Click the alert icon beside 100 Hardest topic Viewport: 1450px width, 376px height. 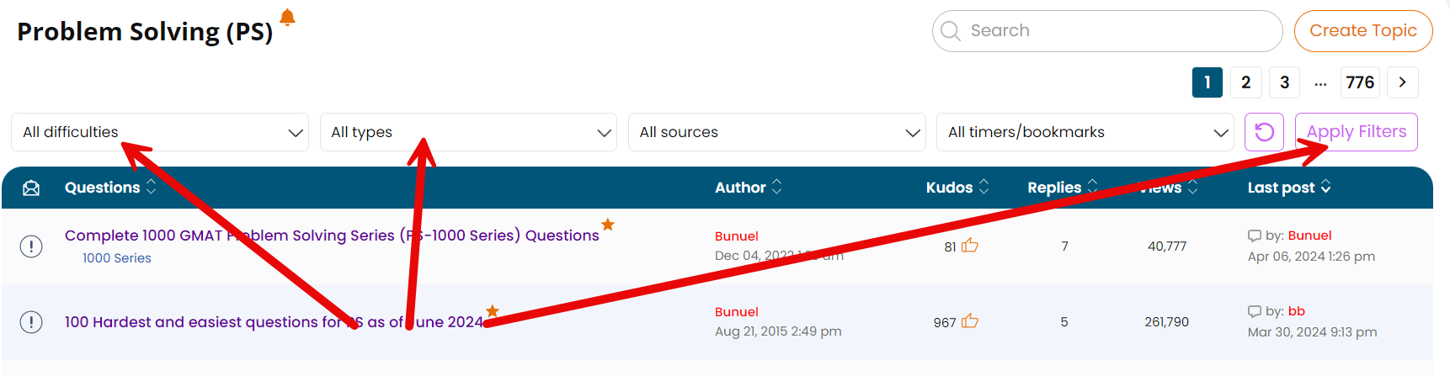point(31,322)
